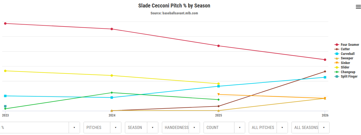
Task: Expand the COUNT dropdown
Action: (x=240, y=128)
